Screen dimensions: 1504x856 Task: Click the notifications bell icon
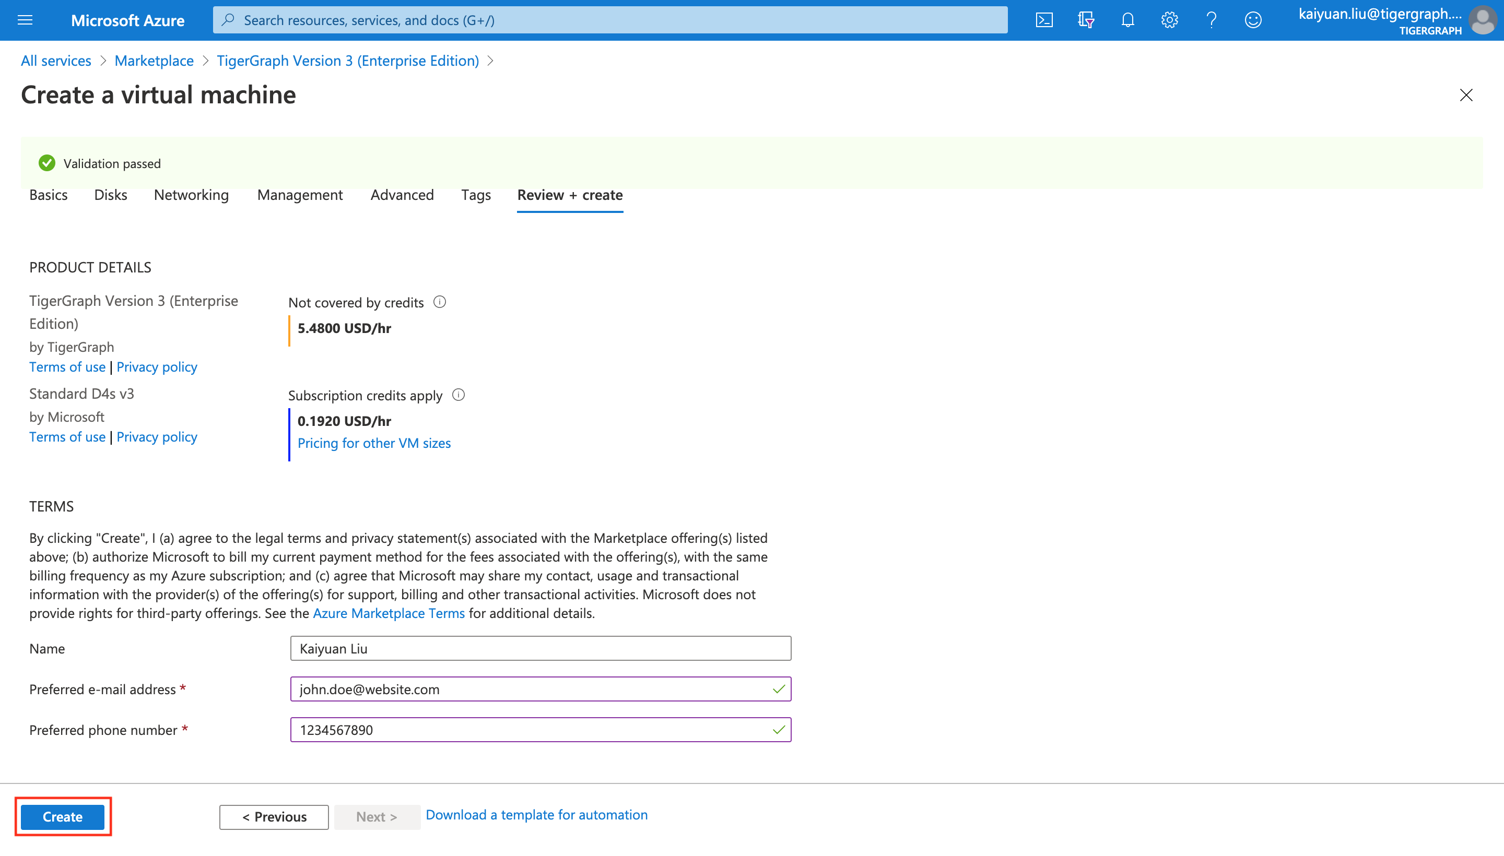click(x=1127, y=20)
